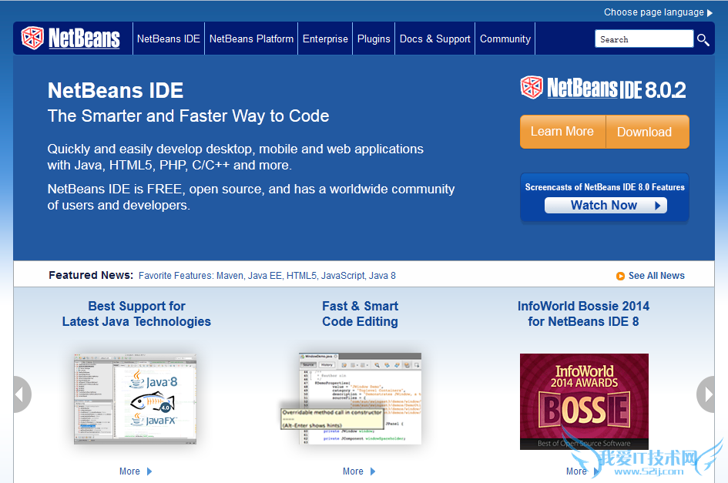Click the NetBeans IDE 8.0.2 logo
Viewport: 728px width, 483px height.
603,88
